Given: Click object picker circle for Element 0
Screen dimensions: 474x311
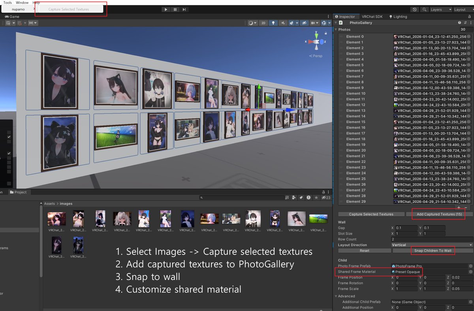Looking at the screenshot, I should pyautogui.click(x=469, y=36).
